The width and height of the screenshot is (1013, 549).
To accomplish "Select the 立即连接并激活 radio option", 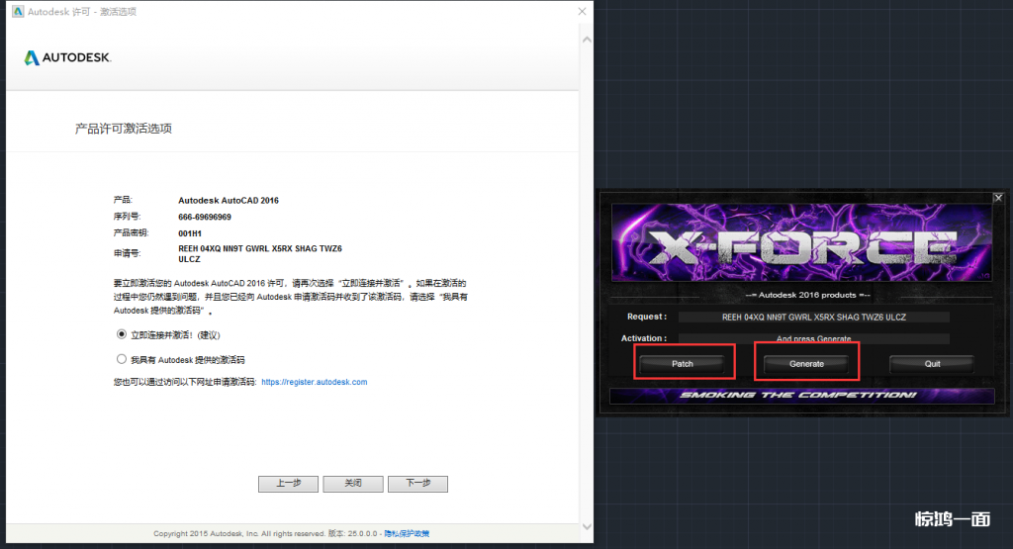I will point(122,335).
